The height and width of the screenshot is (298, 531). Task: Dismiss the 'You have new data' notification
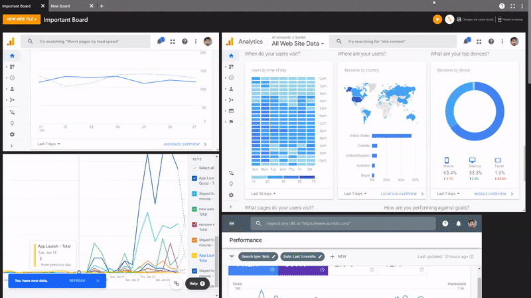point(98,281)
